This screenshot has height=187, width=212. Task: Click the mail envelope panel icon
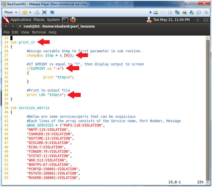pos(206,20)
